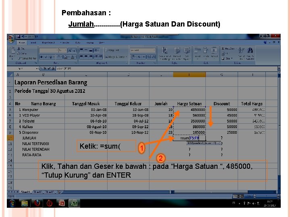Open the Data ribbon tab

[78, 43]
